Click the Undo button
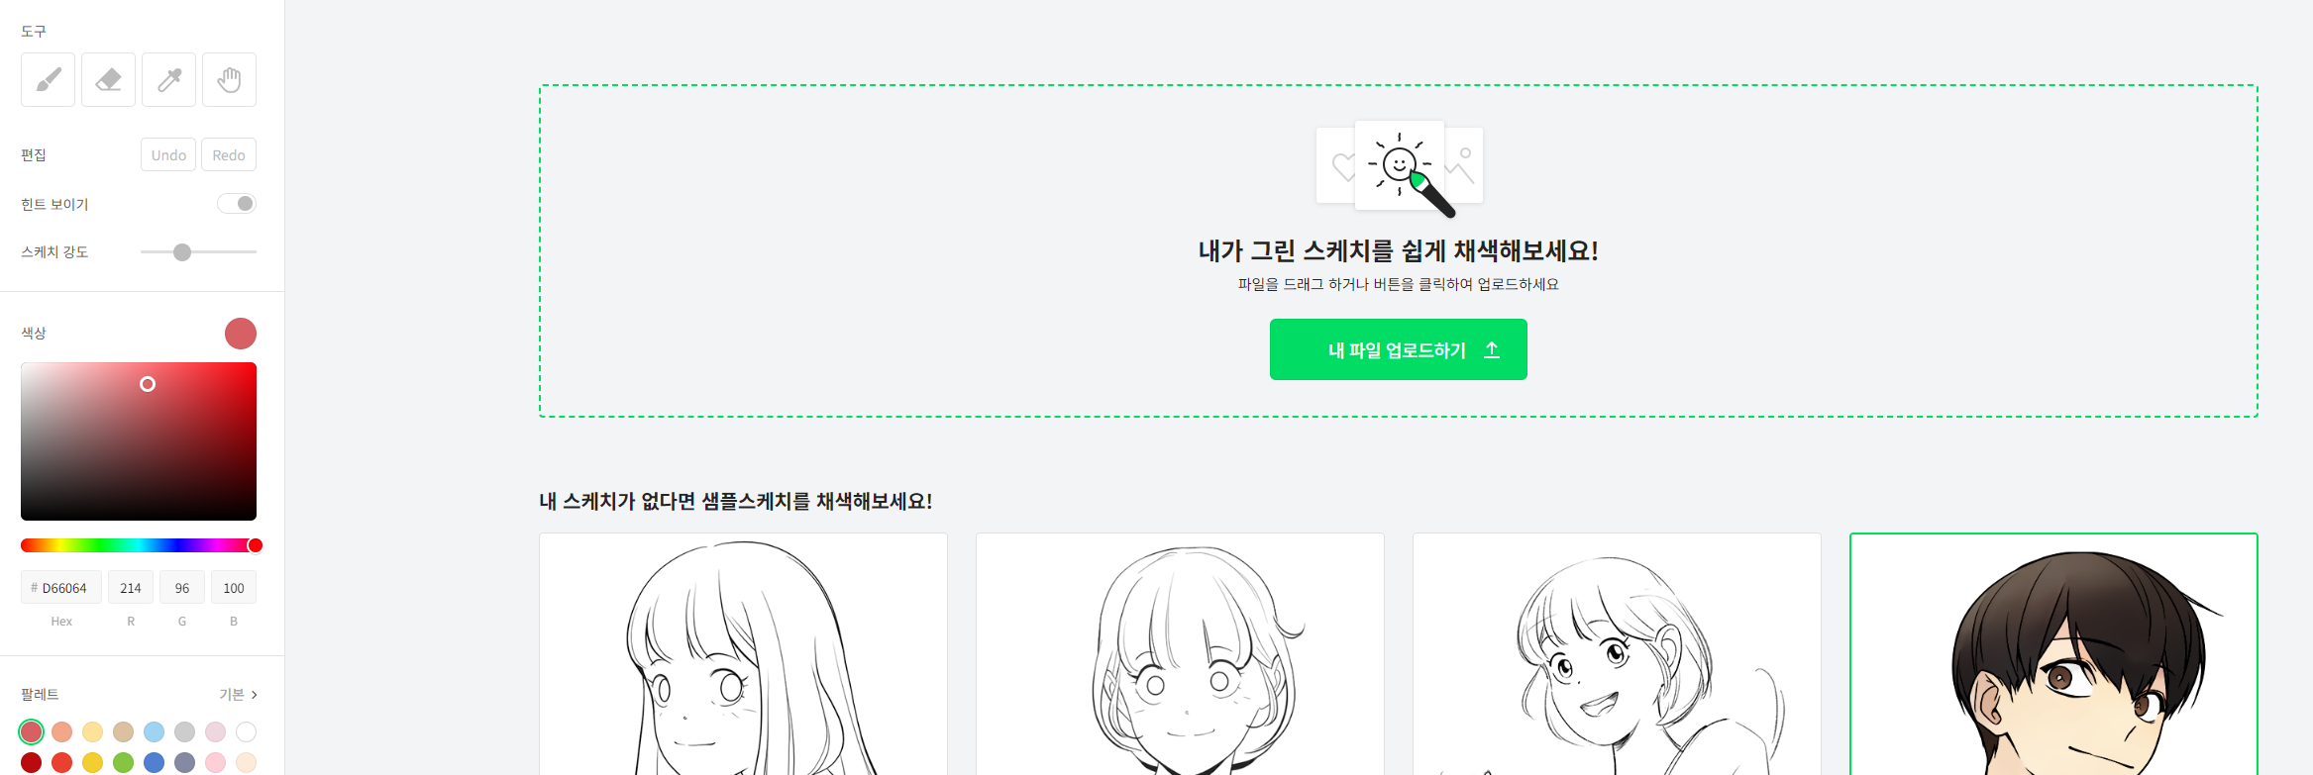Image resolution: width=2313 pixels, height=775 pixels. click(168, 154)
